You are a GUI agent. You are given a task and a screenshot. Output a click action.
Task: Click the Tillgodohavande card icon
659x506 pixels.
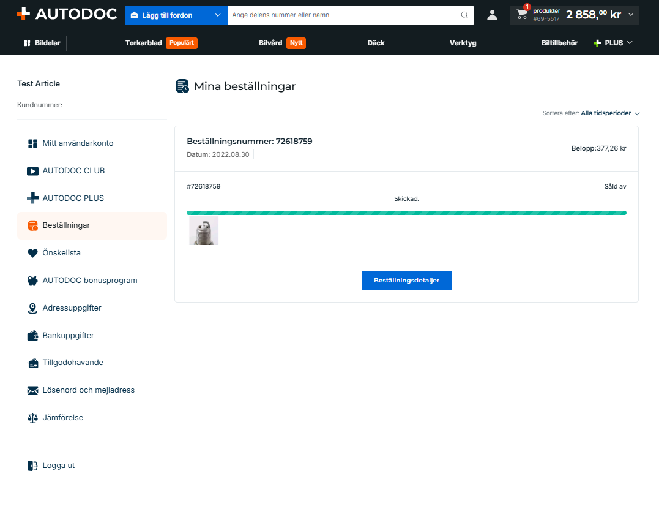coord(33,363)
